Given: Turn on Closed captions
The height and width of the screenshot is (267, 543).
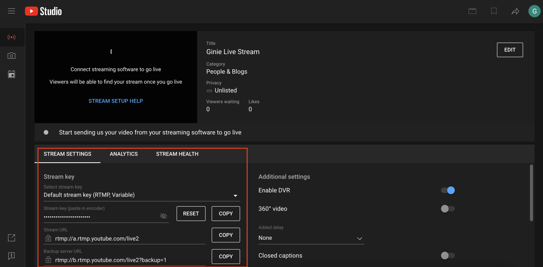Looking at the screenshot, I should 448,255.
